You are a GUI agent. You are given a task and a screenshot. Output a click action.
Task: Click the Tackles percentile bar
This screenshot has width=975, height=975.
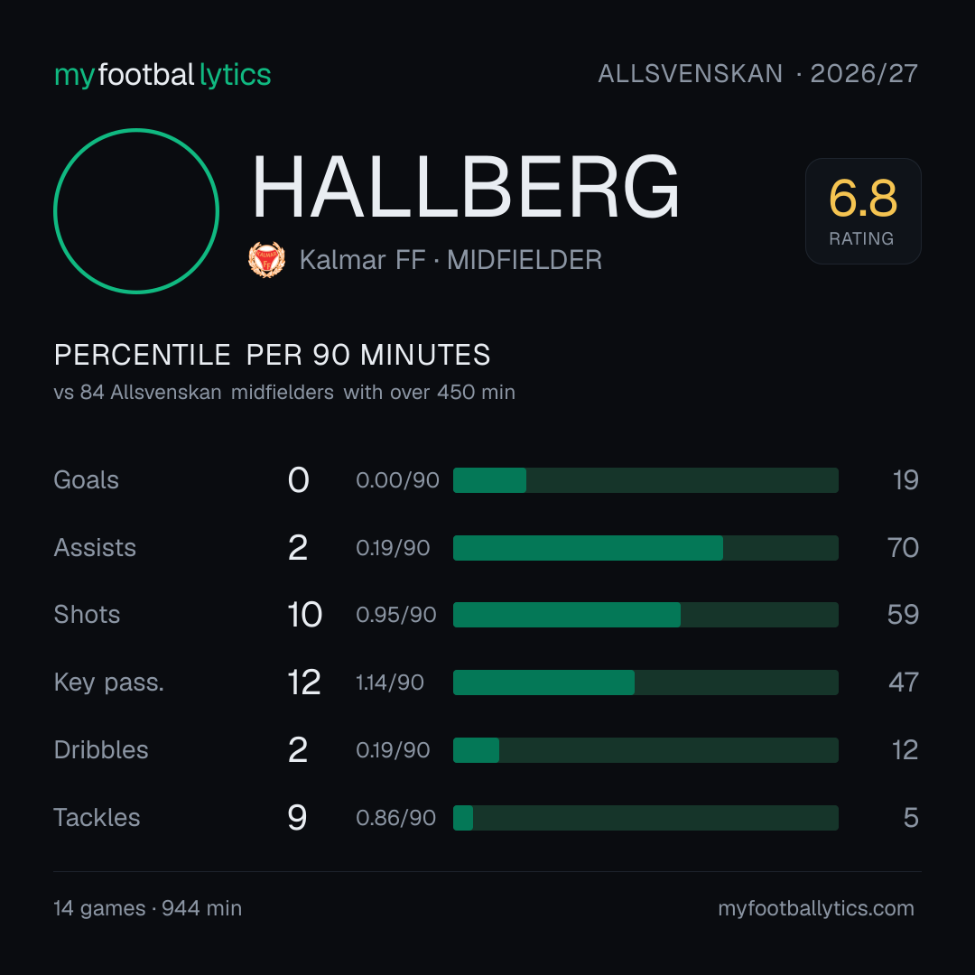645,818
